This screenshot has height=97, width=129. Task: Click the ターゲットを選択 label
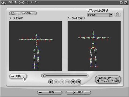pyautogui.click(x=76, y=18)
